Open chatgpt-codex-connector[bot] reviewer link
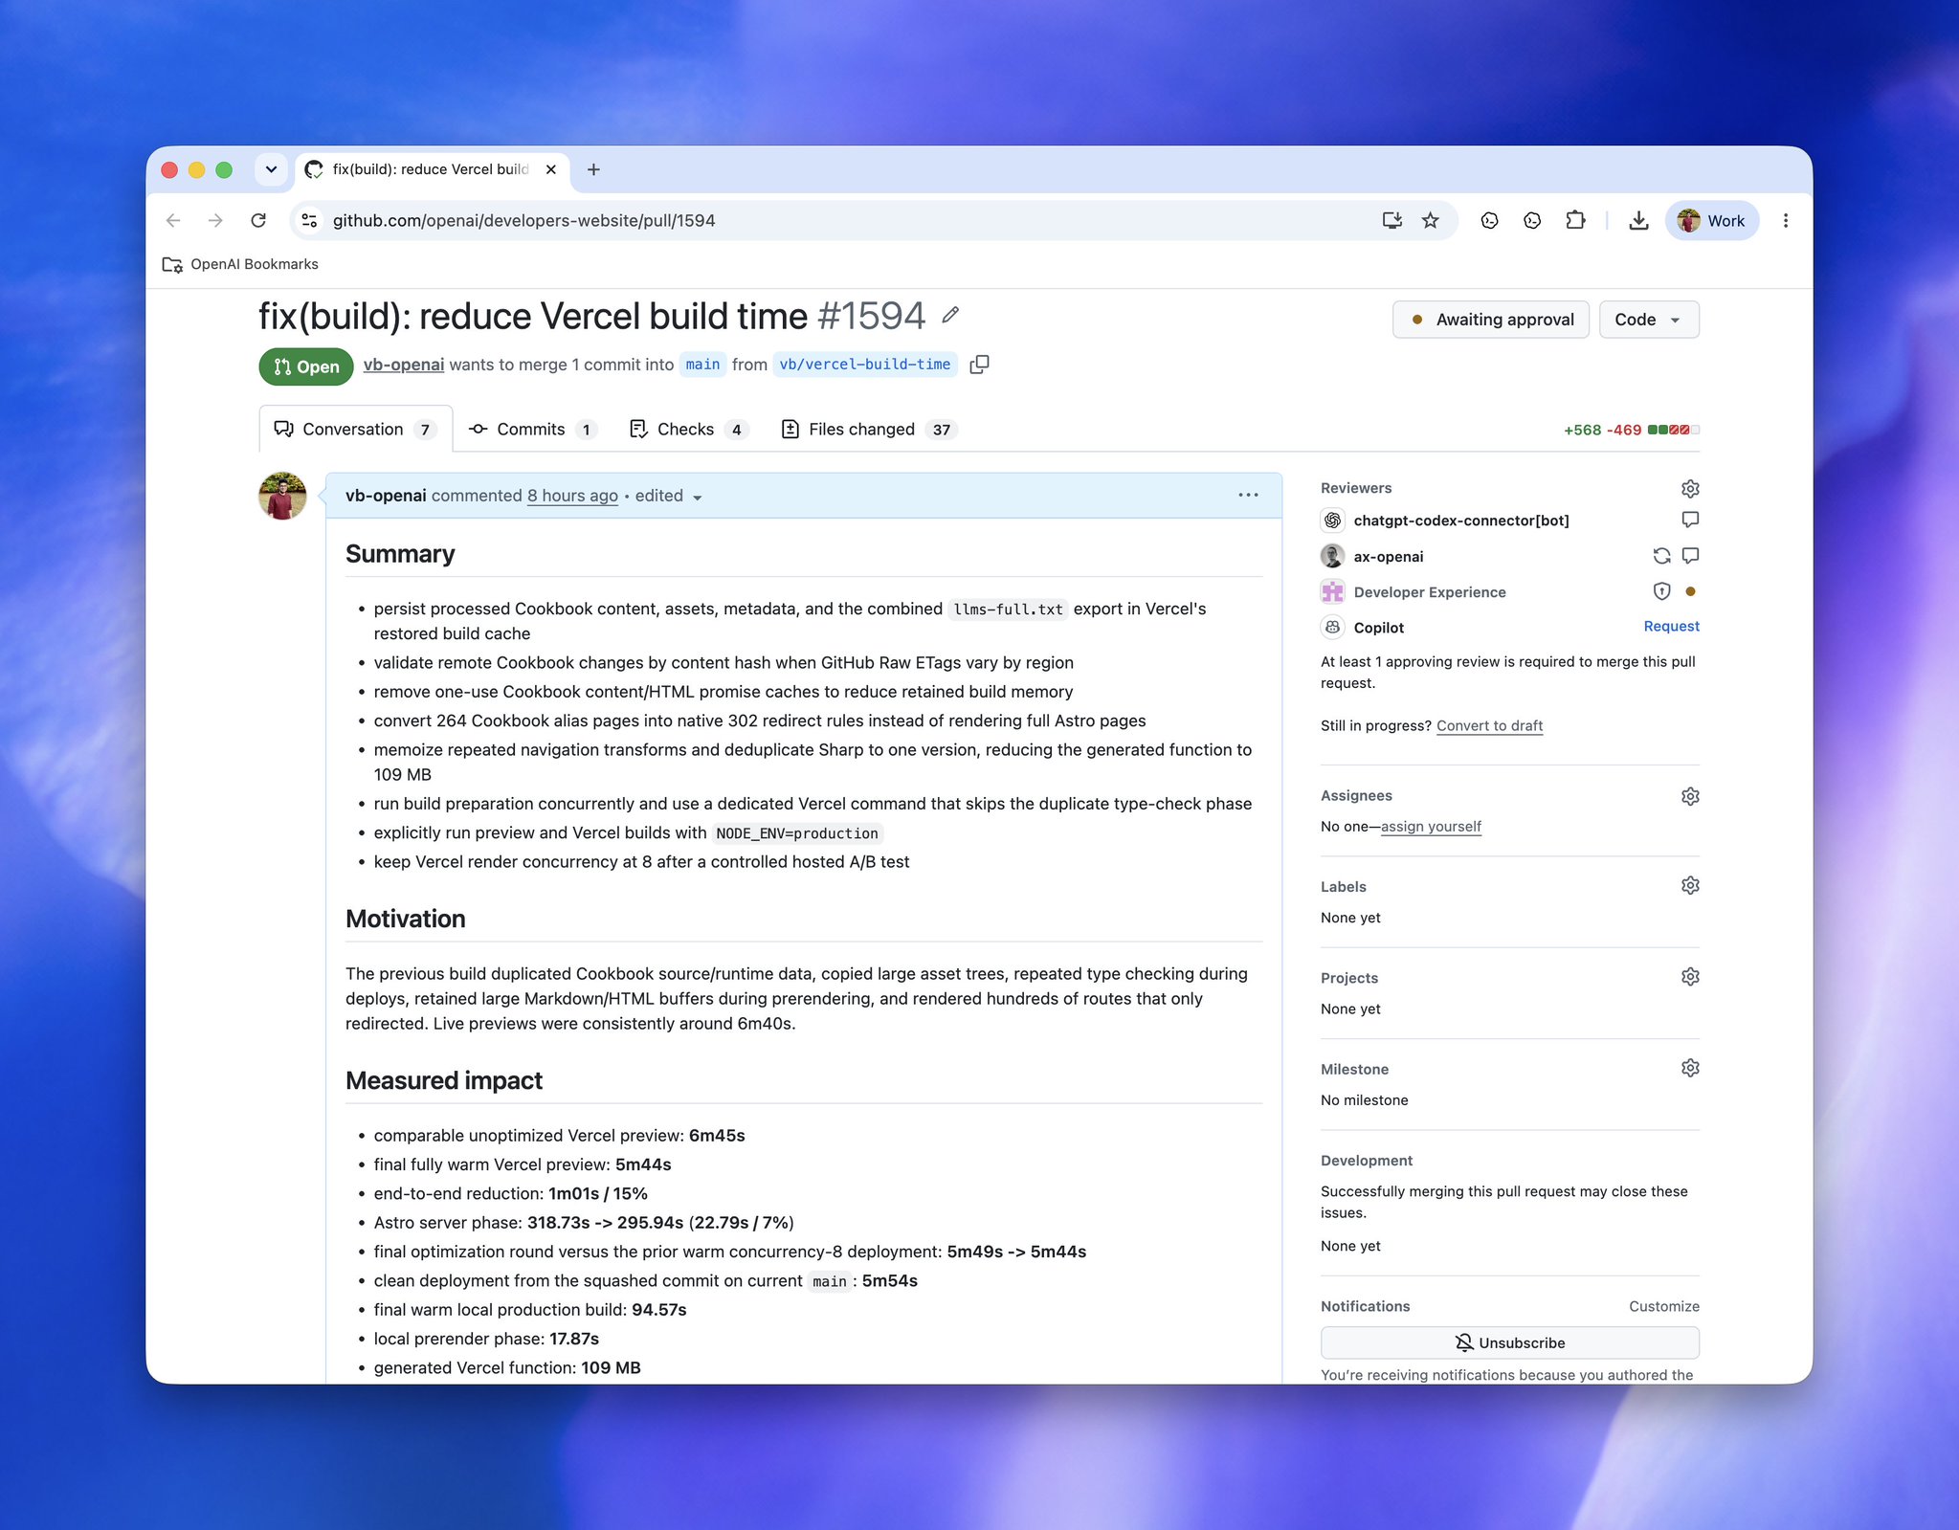 coord(1460,521)
